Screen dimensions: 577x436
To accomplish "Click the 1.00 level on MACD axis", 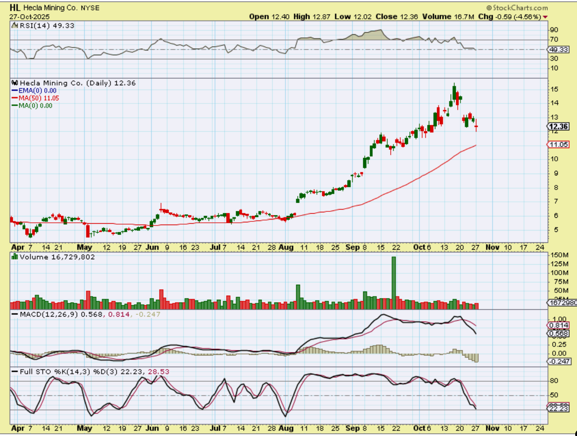I will [560, 319].
